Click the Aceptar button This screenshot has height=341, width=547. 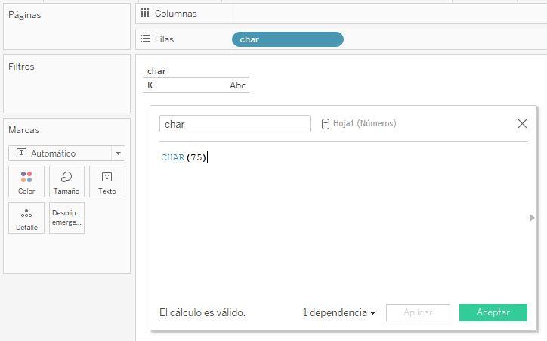click(493, 312)
